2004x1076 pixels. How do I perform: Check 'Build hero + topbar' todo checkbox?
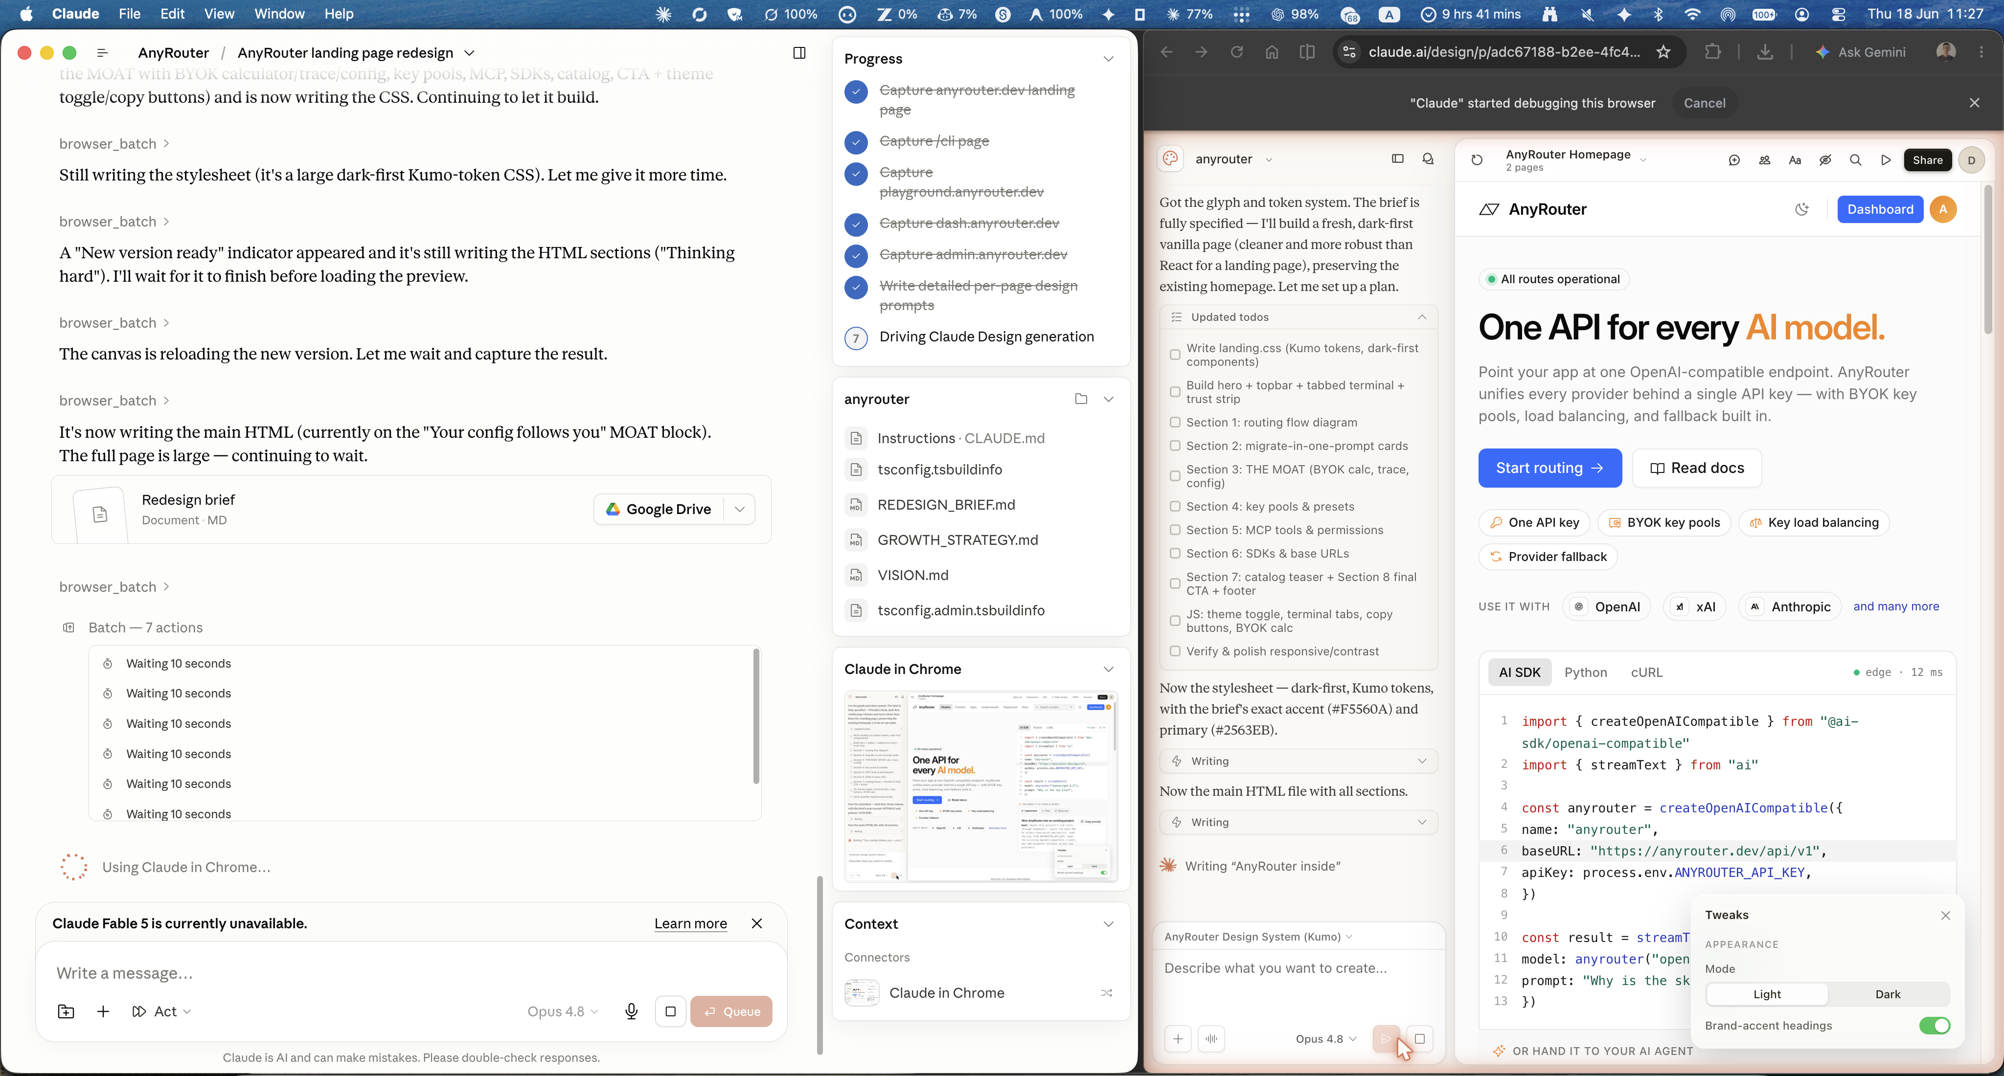1175,392
